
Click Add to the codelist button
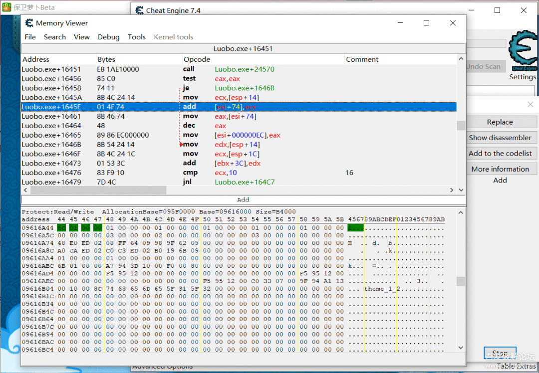[501, 153]
